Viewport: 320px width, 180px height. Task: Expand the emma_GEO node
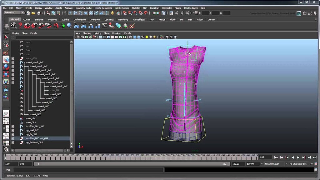13,58
